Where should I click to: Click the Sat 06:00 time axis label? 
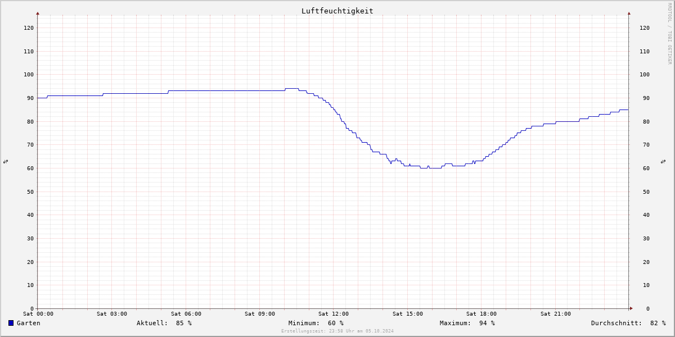point(186,314)
